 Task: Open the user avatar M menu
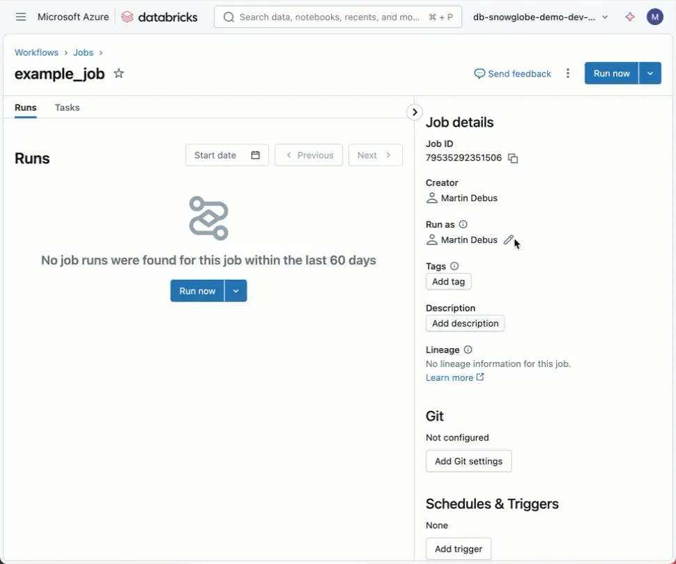654,17
